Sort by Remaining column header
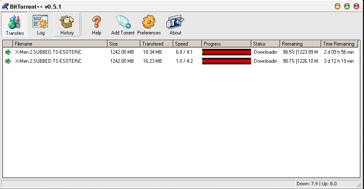364x189 pixels. (301, 44)
